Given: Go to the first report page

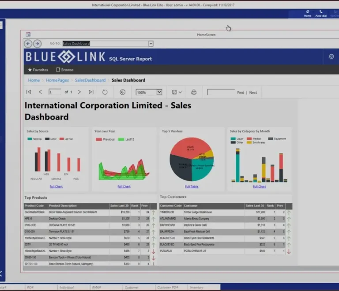Looking at the screenshot, I should pos(29,92).
